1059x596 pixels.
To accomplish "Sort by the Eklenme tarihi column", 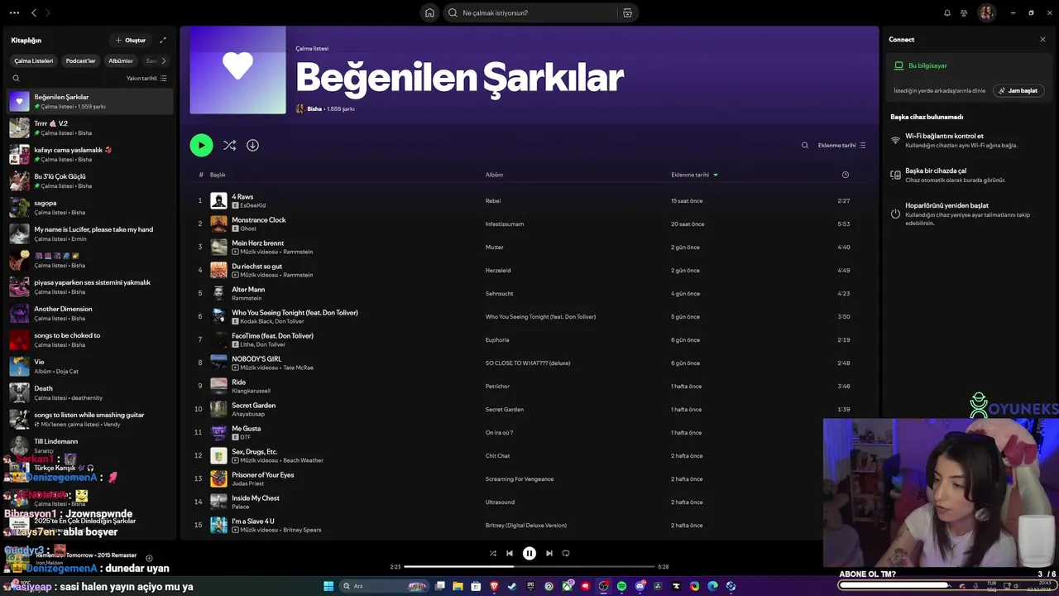I will click(695, 175).
